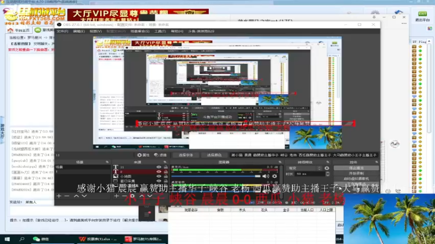The image size is (435, 244).
Task: Toggle visibility of text source 2
Action: pos(159,171)
